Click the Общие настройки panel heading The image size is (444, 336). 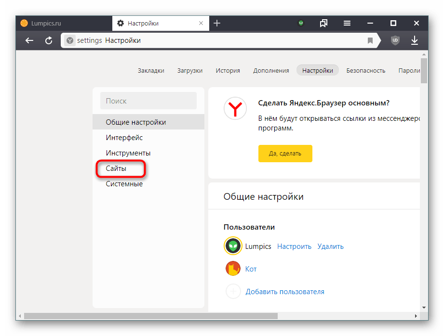coord(263,196)
